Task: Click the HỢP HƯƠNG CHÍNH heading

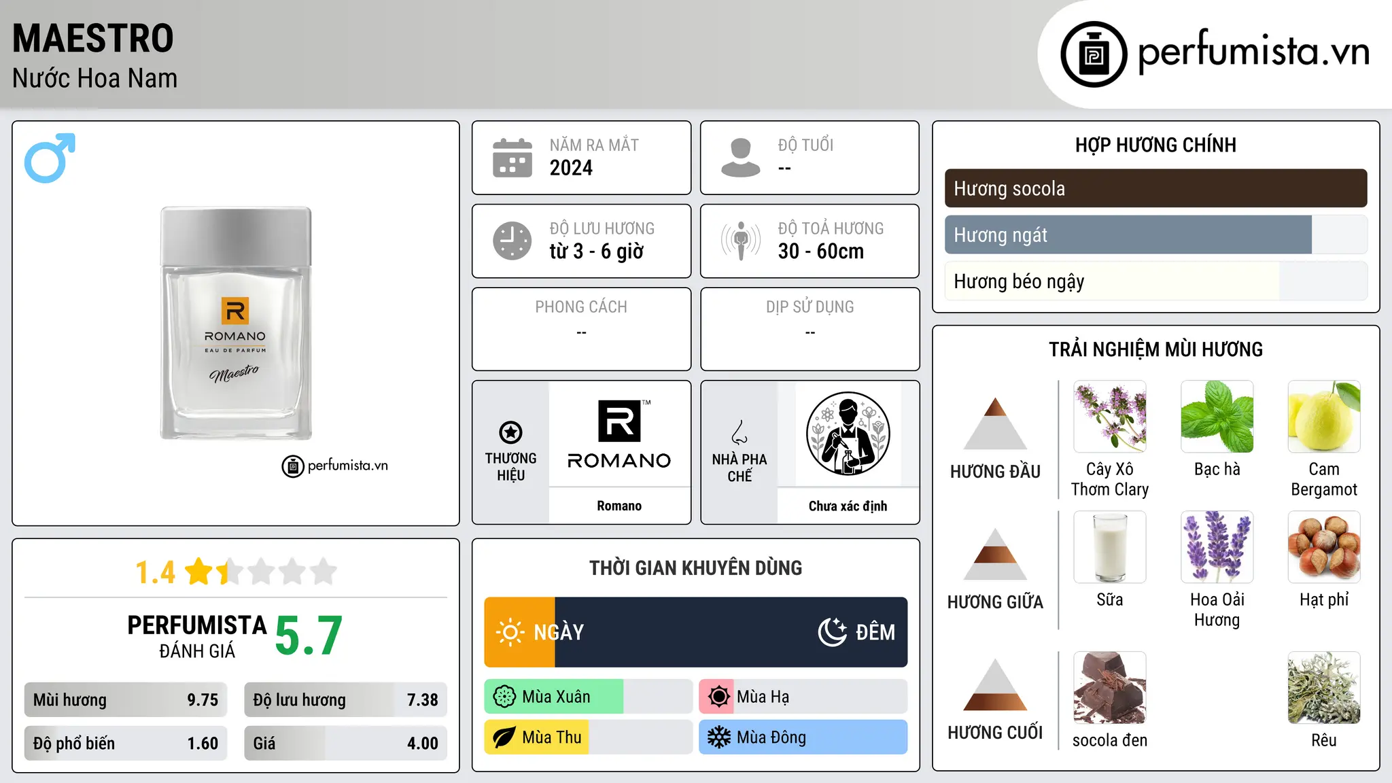Action: 1155,145
